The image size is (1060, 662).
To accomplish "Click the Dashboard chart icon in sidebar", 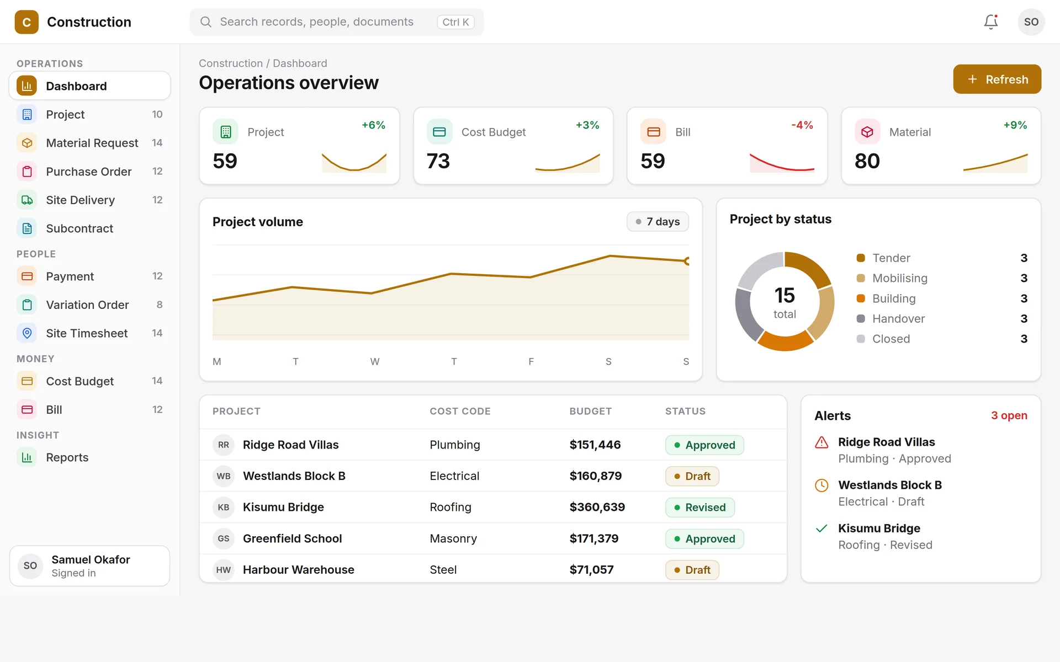I will tap(27, 86).
